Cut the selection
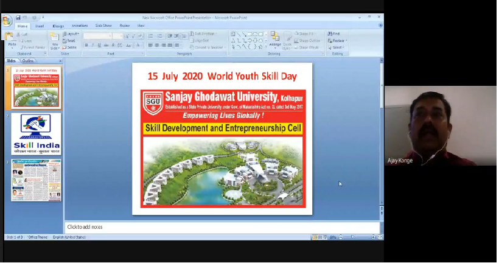Image resolution: width=499 pixels, height=263 pixels. [23, 34]
